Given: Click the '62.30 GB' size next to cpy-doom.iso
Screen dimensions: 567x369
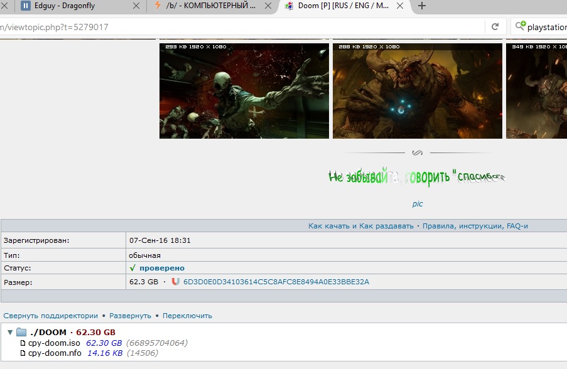Looking at the screenshot, I should pyautogui.click(x=104, y=343).
